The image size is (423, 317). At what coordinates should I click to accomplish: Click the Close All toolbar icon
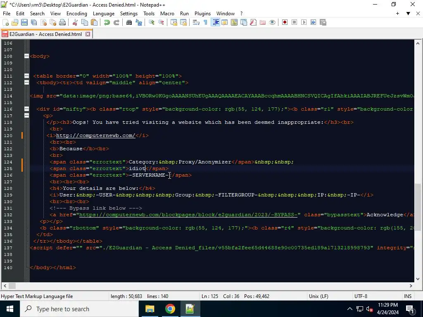coord(53,22)
